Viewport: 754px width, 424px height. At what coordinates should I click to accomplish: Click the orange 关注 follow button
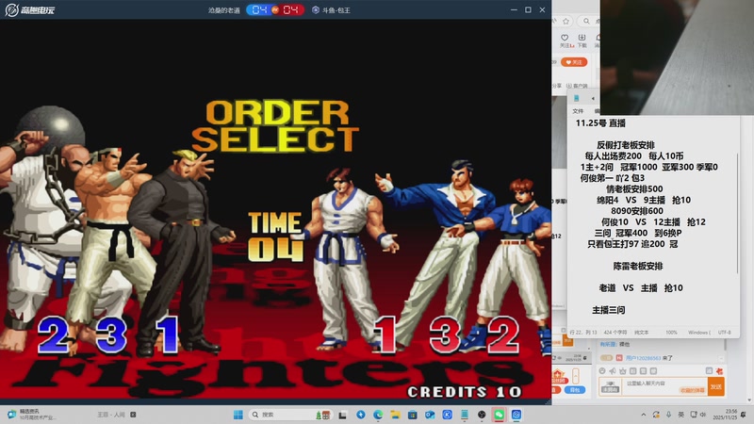pyautogui.click(x=574, y=62)
